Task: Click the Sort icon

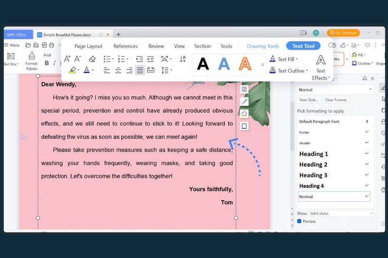Action: (183, 59)
